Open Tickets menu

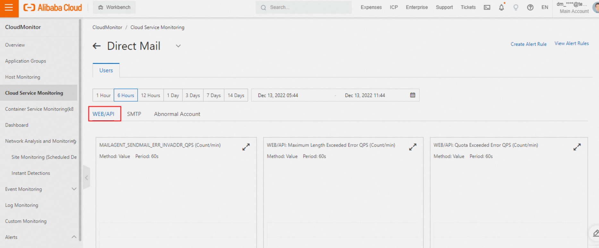468,7
